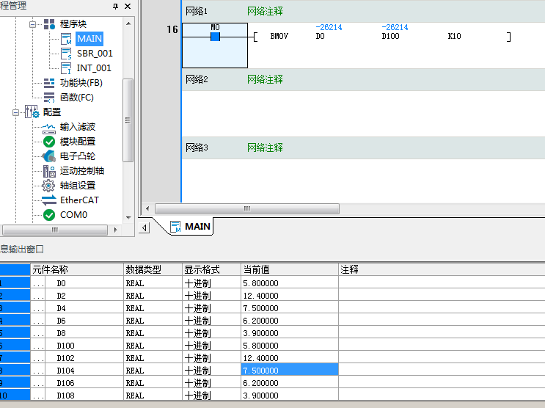Image resolution: width=545 pixels, height=408 pixels.
Task: Click the 函数(FC) icon
Action: point(49,98)
